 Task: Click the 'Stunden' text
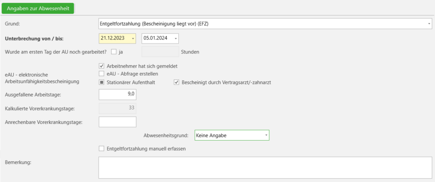pyautogui.click(x=190, y=52)
